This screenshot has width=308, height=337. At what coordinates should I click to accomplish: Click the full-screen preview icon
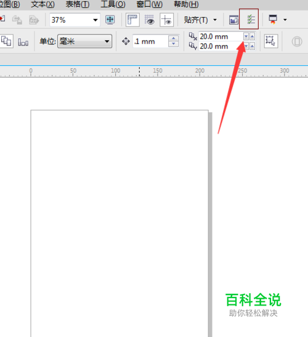click(110, 20)
